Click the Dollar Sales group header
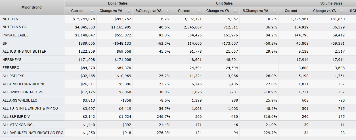The image size is (356, 140). pyautogui.click(x=118, y=3)
